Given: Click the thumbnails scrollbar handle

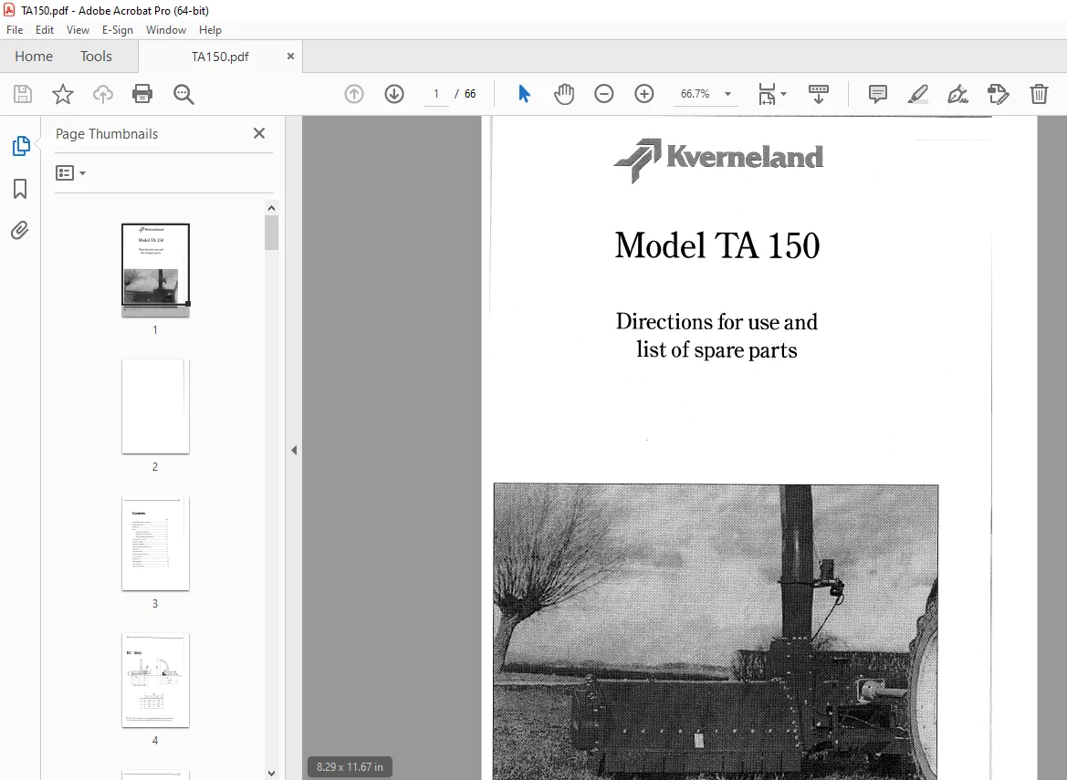Looking at the screenshot, I should coord(271,233).
